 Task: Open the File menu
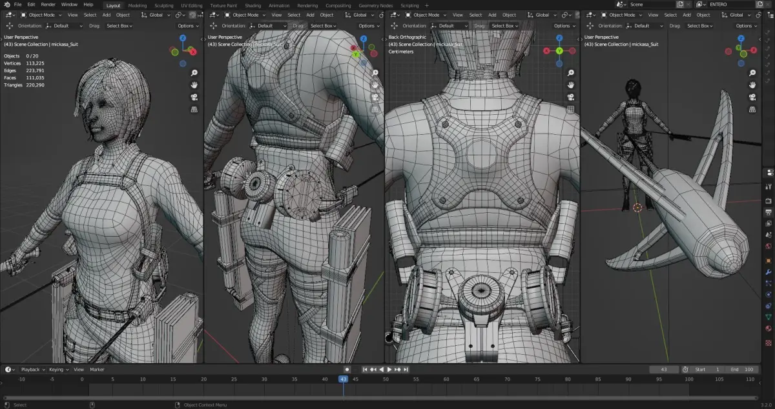pyautogui.click(x=18, y=5)
